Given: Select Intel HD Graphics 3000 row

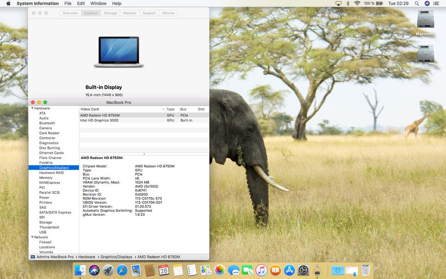Looking at the screenshot, I should click(x=144, y=120).
